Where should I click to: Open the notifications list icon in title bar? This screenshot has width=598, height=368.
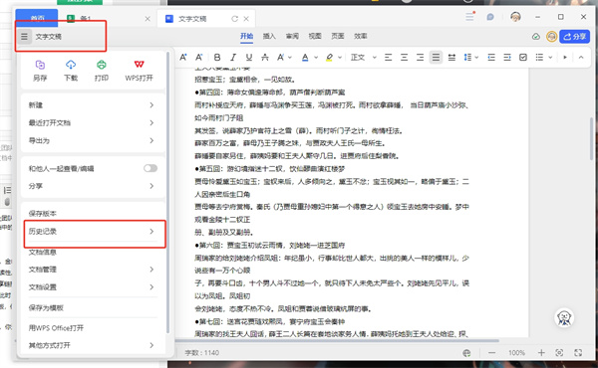[469, 16]
